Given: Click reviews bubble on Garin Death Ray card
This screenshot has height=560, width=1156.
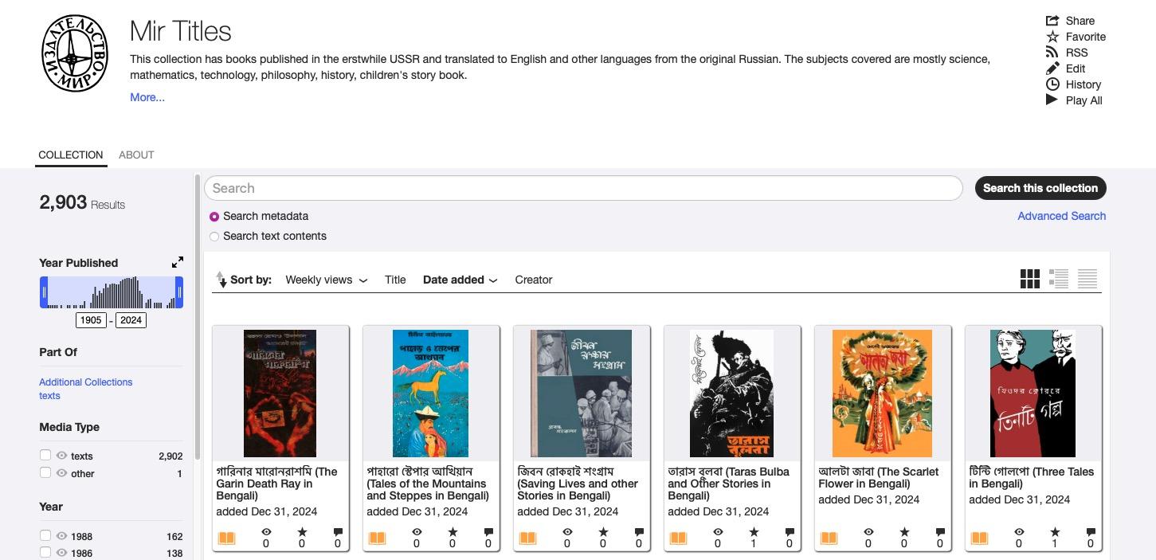Looking at the screenshot, I should coord(338,532).
